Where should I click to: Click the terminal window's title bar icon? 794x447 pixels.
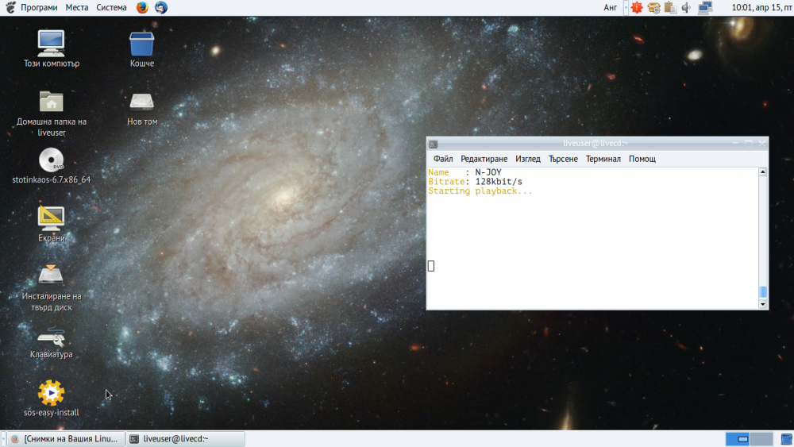click(434, 144)
